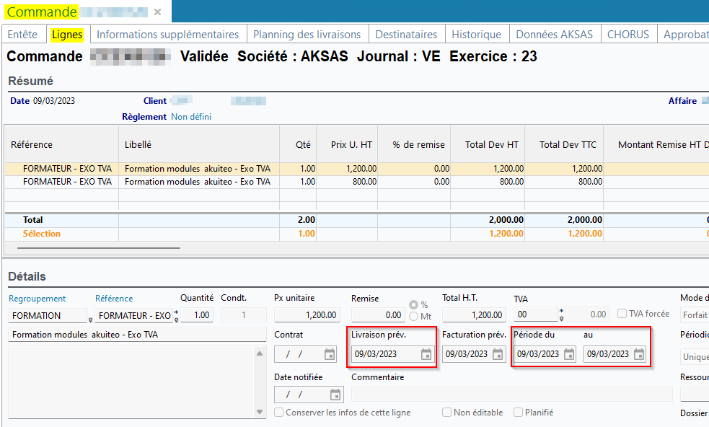This screenshot has width=709, height=427.
Task: Open calendar for Livraison prév. date
Action: click(426, 354)
